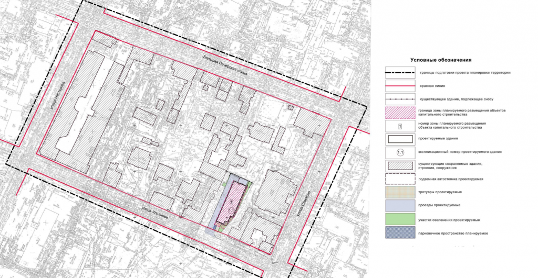Pick the green landscaping swatch in legend
This screenshot has width=538, height=278.
[x=399, y=219]
